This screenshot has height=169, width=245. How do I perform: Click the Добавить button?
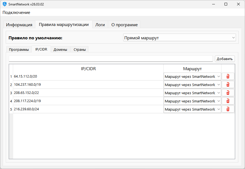tap(225, 59)
